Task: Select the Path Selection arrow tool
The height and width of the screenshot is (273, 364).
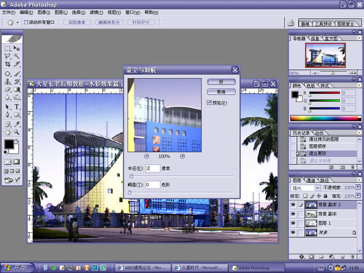Action: click(x=7, y=107)
